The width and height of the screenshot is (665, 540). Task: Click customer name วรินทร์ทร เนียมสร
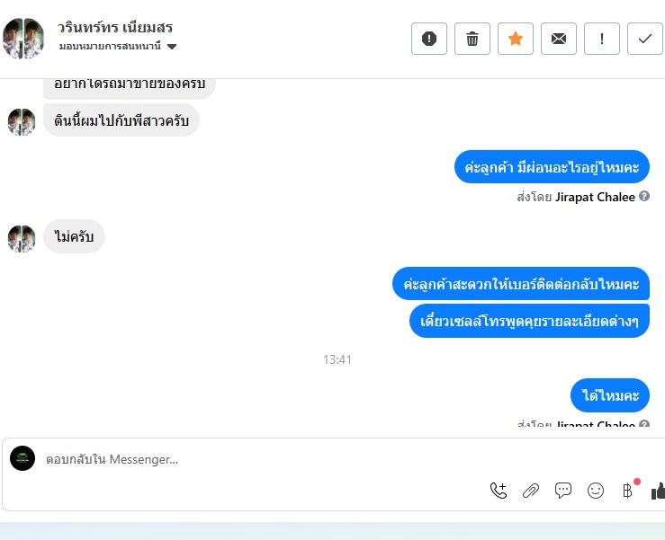pos(115,28)
